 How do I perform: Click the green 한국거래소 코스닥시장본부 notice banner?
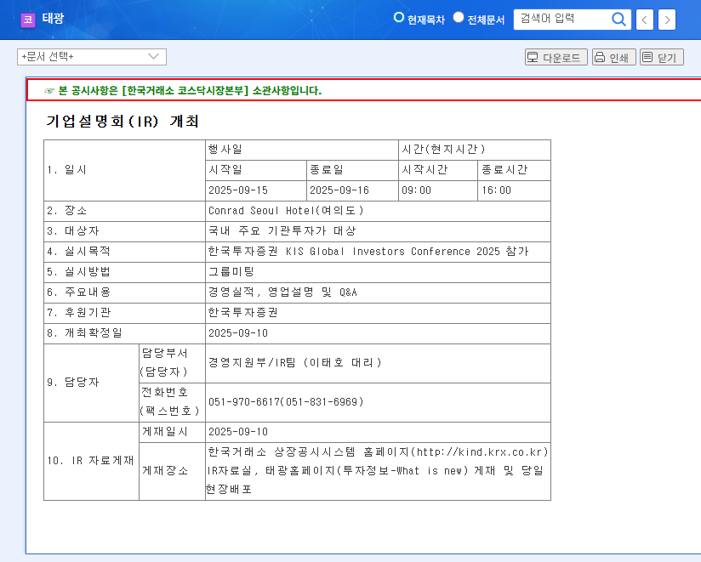coord(350,89)
